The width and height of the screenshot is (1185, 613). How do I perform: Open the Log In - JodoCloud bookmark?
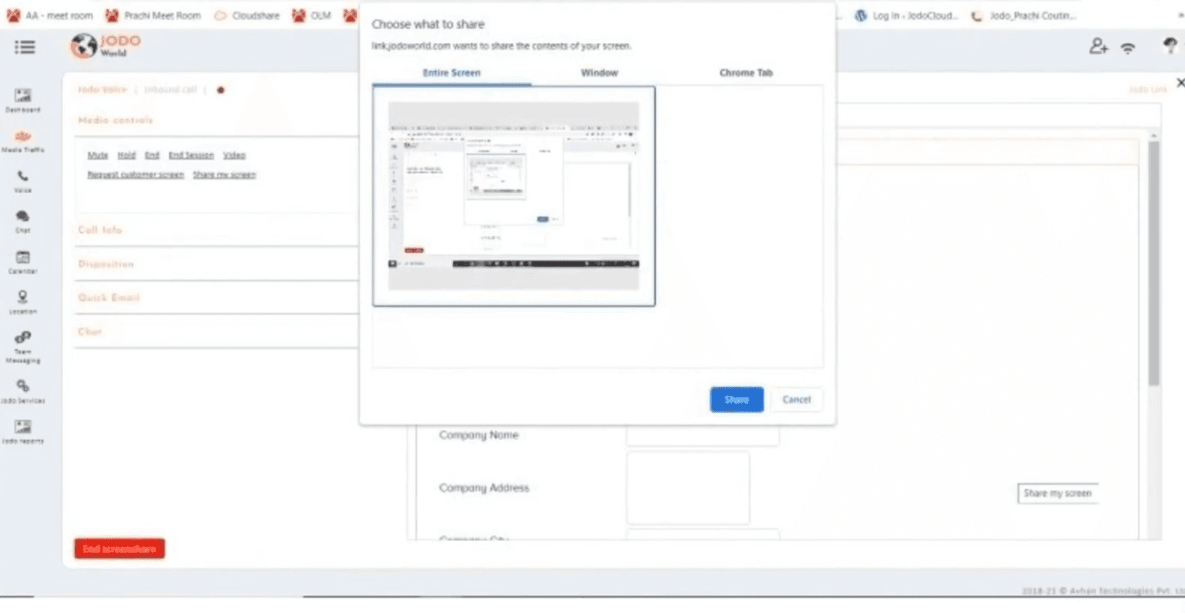907,15
